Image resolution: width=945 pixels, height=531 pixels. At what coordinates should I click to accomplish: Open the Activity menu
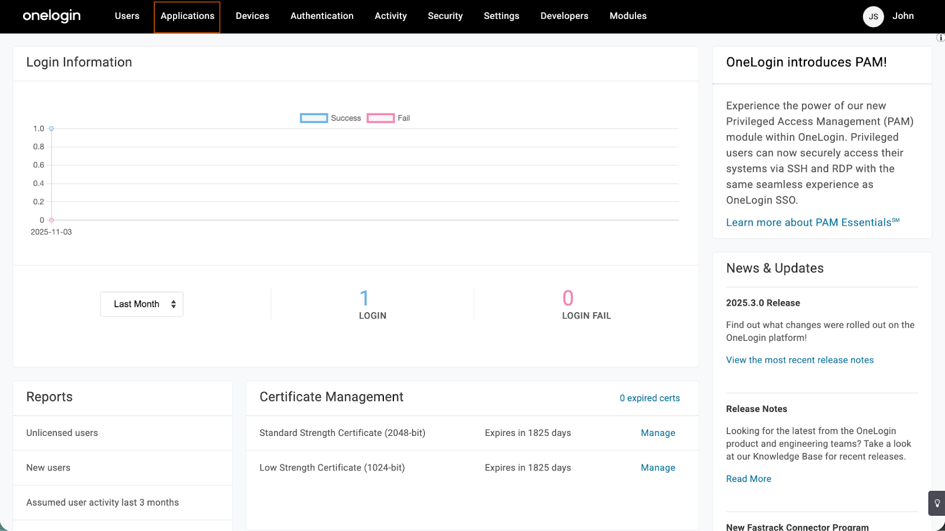coord(390,16)
